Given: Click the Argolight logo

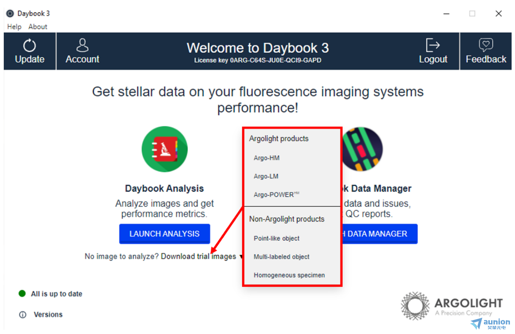Looking at the screenshot, I should coord(452,306).
